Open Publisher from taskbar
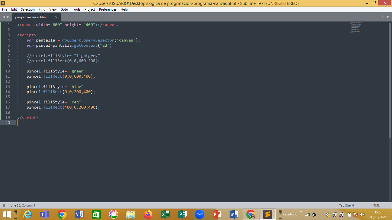 pyautogui.click(x=182, y=214)
